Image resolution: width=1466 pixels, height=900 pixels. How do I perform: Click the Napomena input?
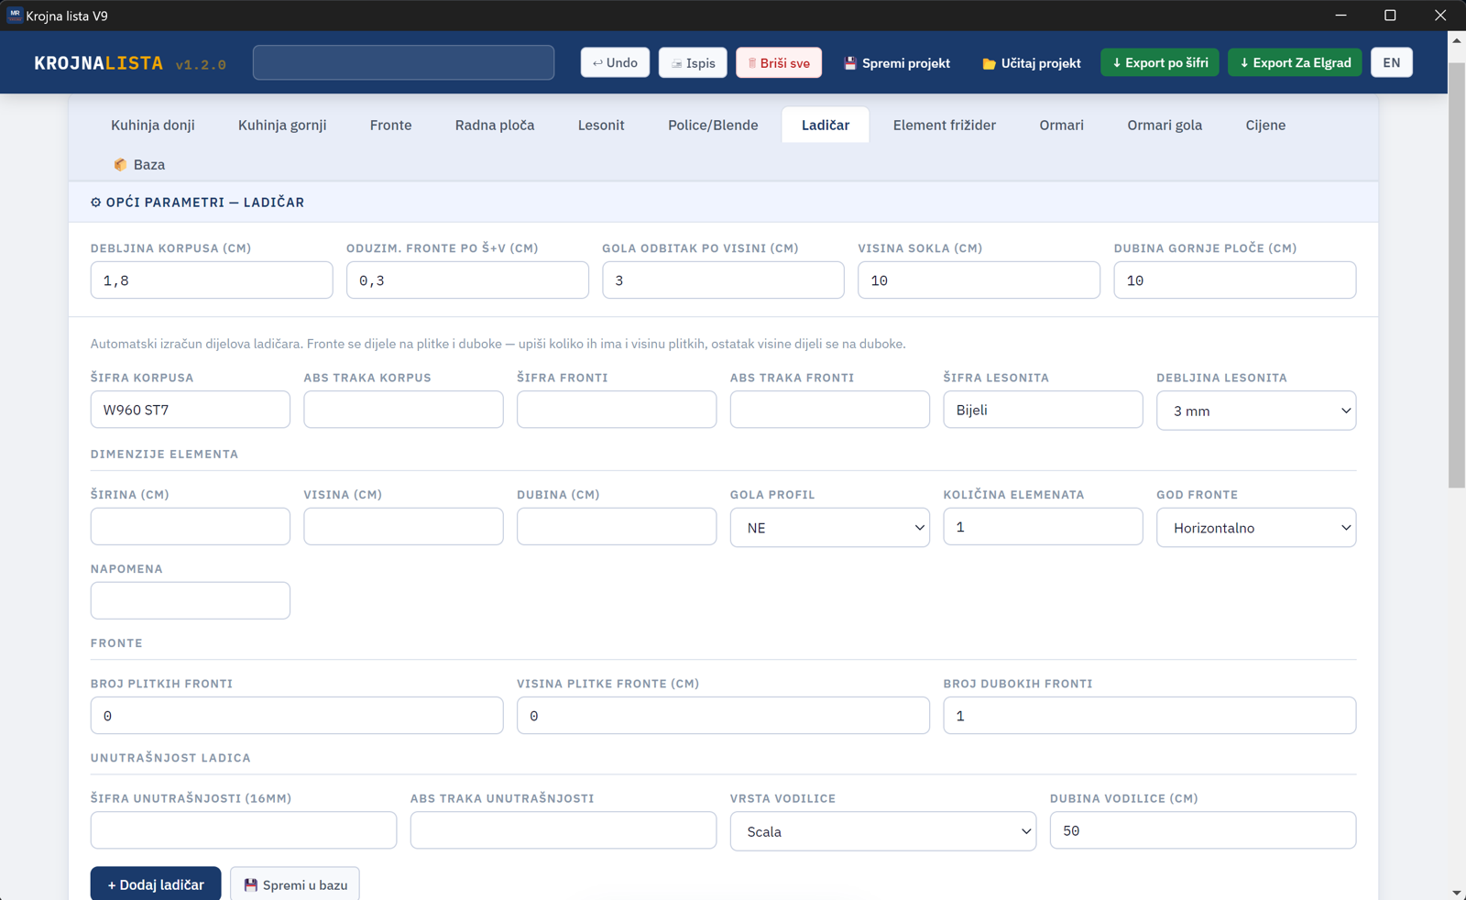tap(191, 601)
